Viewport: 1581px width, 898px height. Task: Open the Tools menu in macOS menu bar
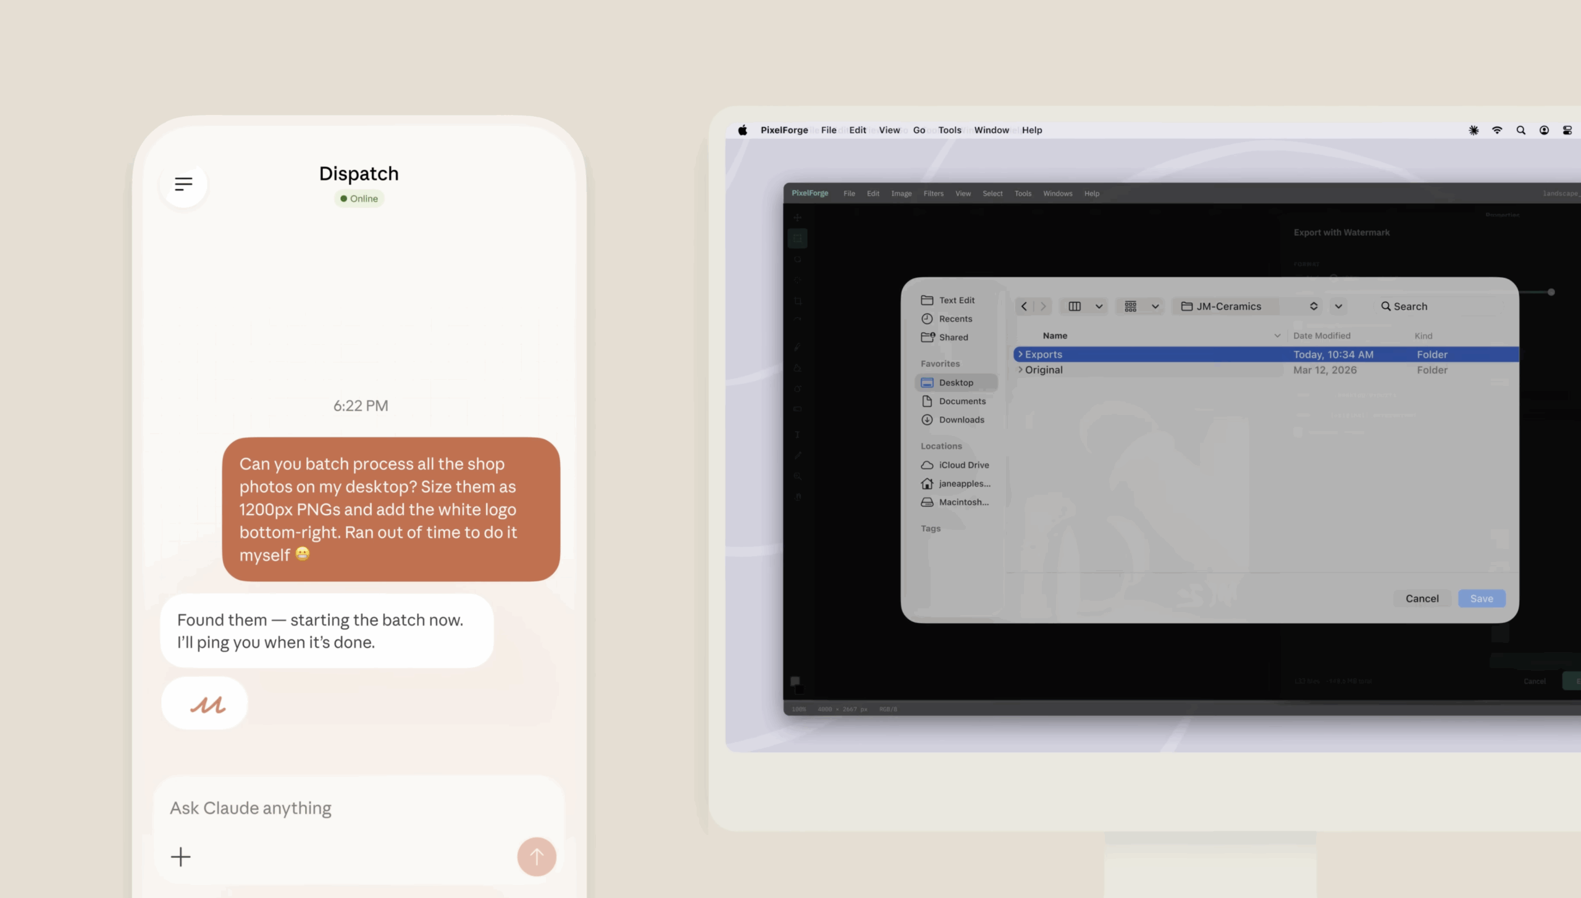pos(949,130)
